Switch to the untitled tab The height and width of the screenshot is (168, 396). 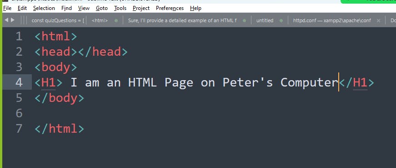[x=265, y=21]
